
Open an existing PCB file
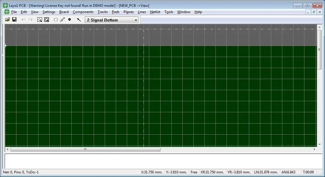(7, 19)
